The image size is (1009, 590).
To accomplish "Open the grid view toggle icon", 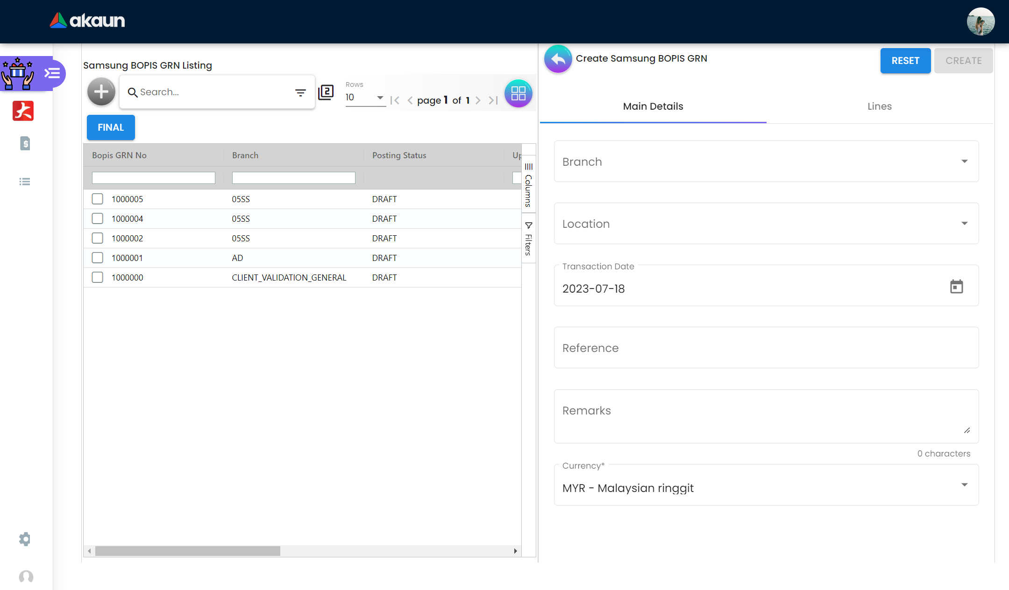I will click(518, 93).
